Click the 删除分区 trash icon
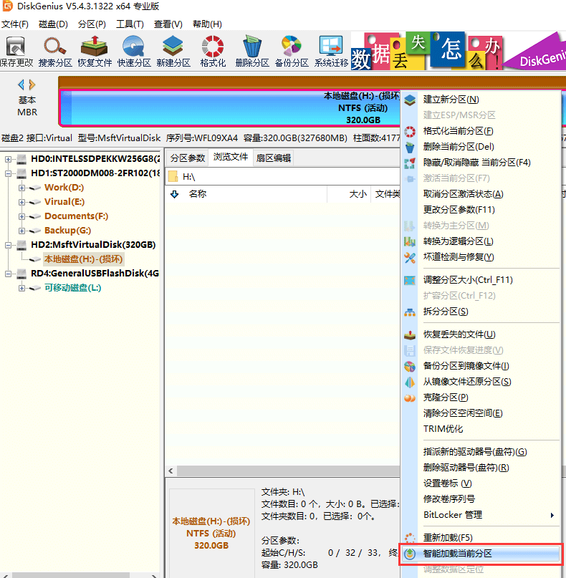 coord(252,51)
